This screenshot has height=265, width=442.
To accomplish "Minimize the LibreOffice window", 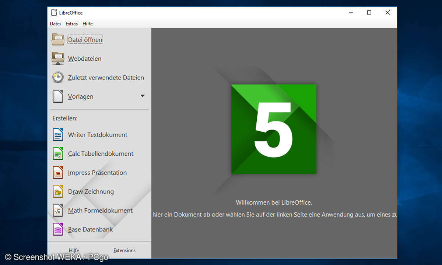I will [351, 13].
